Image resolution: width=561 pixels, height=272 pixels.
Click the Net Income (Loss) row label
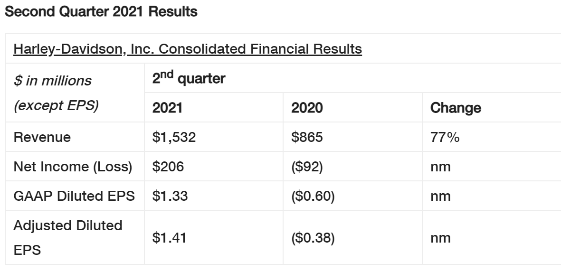tap(73, 167)
